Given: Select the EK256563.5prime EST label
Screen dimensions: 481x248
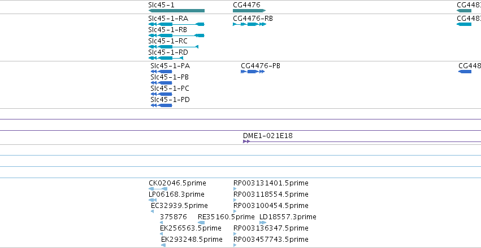Looking at the screenshot, I should [190, 228].
